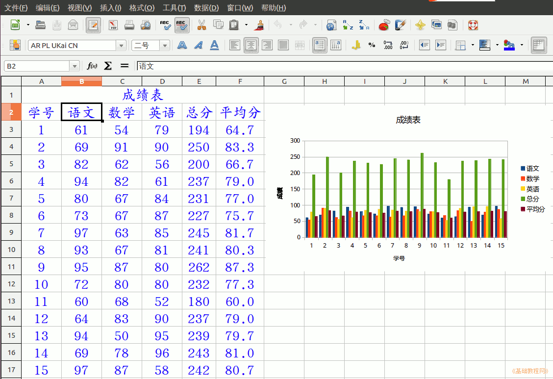Align cell content left
Screen dimensions: 553x379
click(x=234, y=45)
